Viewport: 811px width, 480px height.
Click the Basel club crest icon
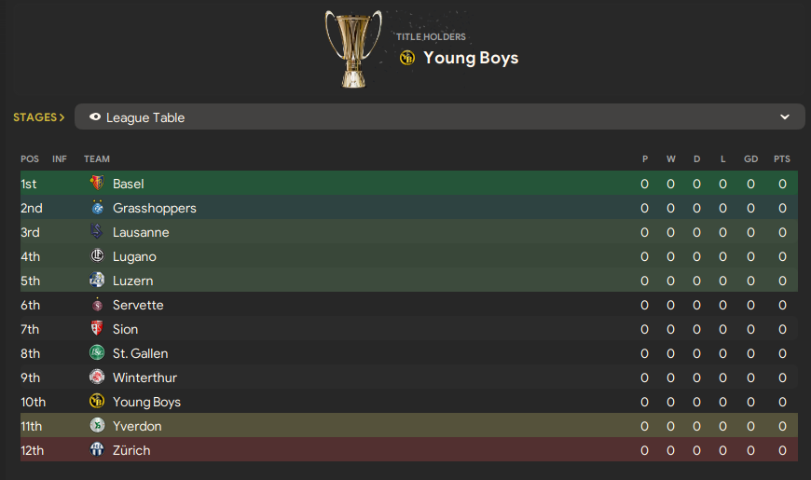point(96,184)
